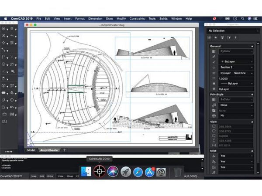Image resolution: width=262 pixels, height=196 pixels.
Task: Click the layer icon beside Section 2
Action: (x=214, y=68)
